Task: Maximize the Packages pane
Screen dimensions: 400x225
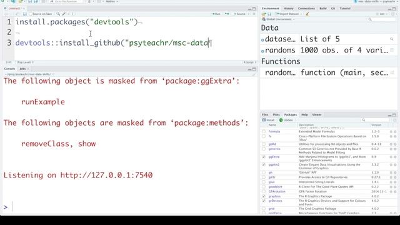Action: pos(394,115)
